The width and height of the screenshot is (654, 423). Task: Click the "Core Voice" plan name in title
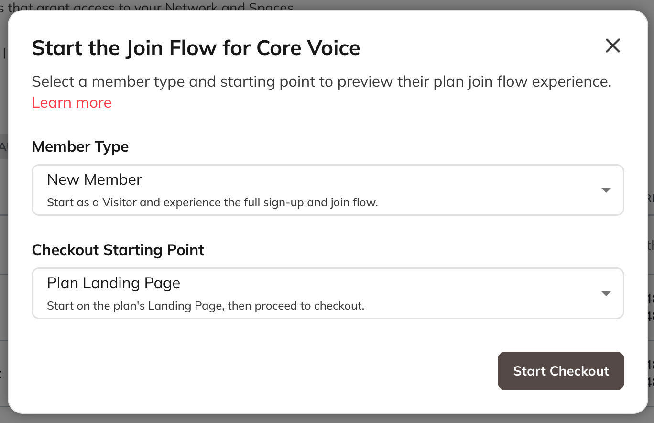click(308, 48)
